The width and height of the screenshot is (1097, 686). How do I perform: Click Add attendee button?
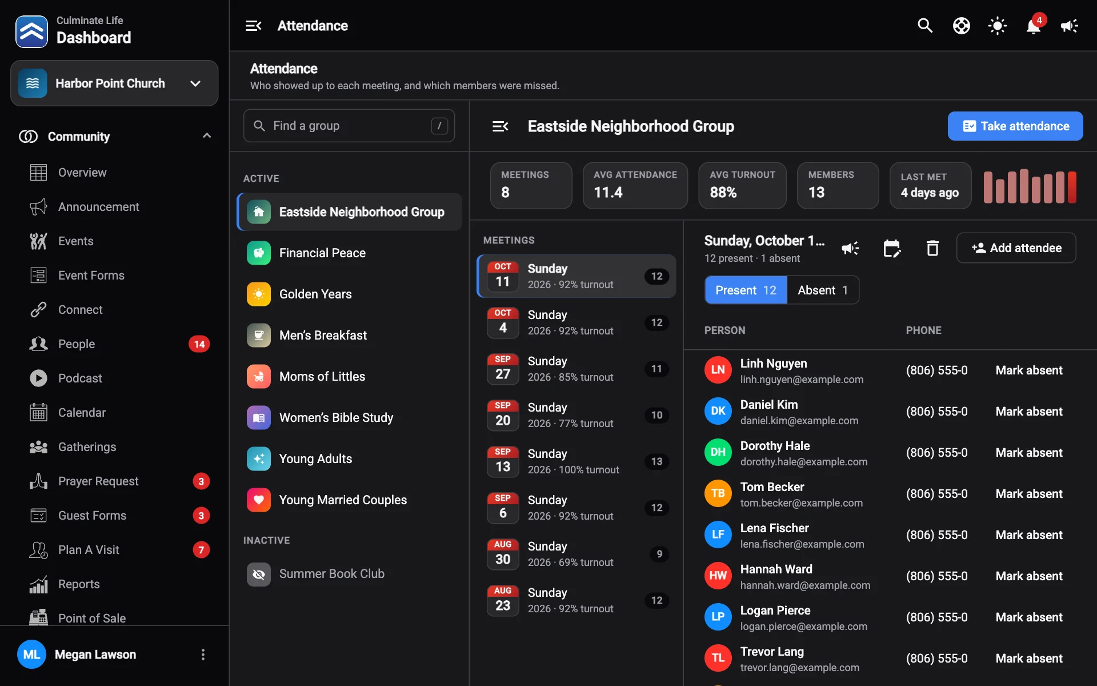(1016, 248)
